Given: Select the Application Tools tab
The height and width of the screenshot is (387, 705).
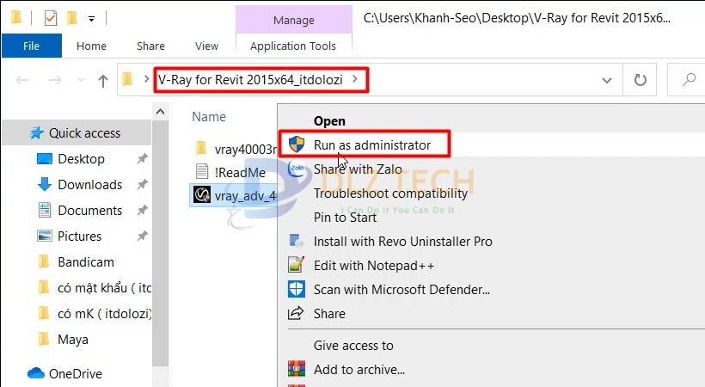Looking at the screenshot, I should [x=293, y=46].
